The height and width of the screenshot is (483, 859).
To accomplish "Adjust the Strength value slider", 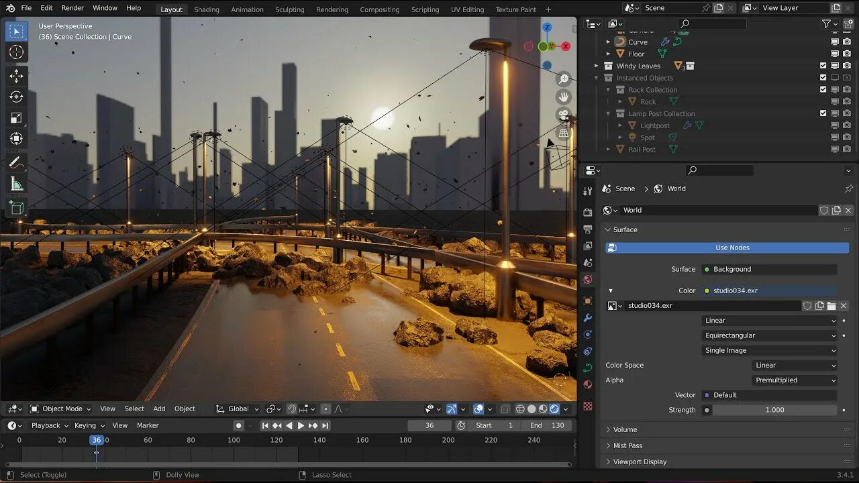I will pyautogui.click(x=774, y=410).
